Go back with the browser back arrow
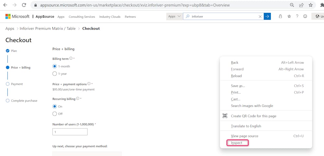 [x=6, y=5]
